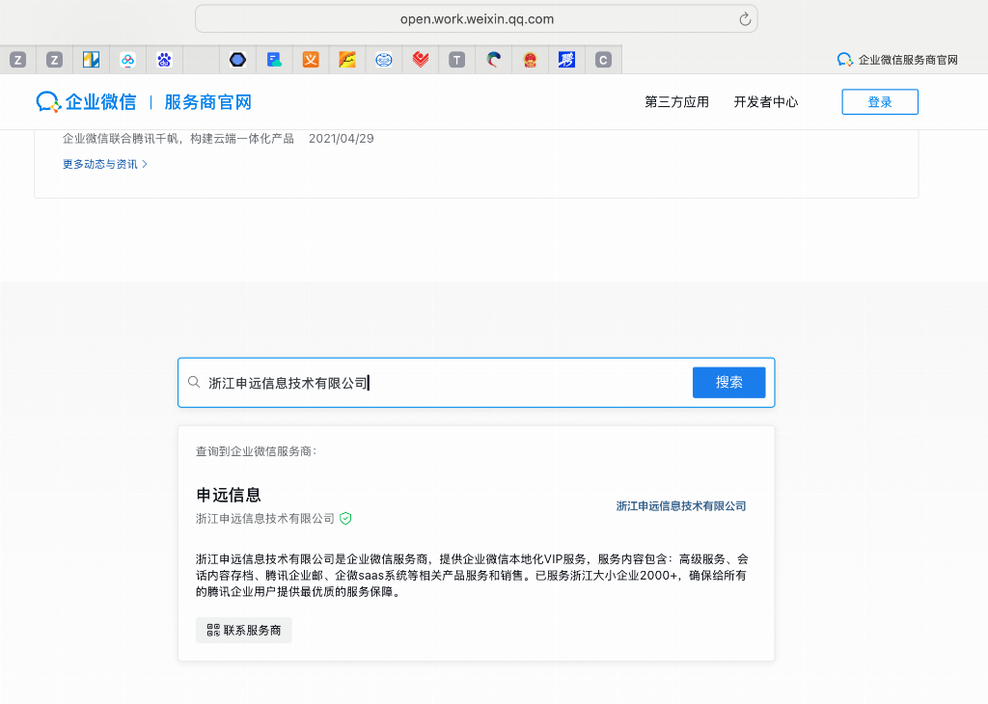
Task: Select the orange 义 icon tab
Action: tap(311, 60)
